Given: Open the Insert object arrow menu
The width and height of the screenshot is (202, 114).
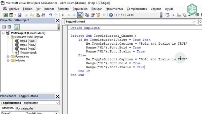Looking at the screenshot, I should 15,15.
